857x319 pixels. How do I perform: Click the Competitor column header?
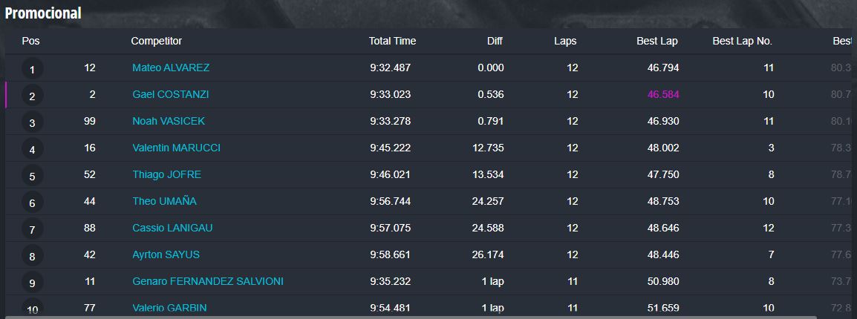pos(156,41)
